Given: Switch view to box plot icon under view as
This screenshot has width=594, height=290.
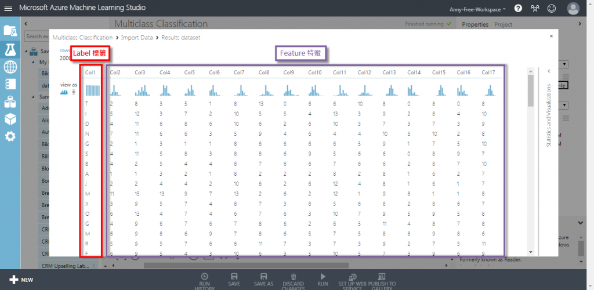Looking at the screenshot, I should [74, 92].
